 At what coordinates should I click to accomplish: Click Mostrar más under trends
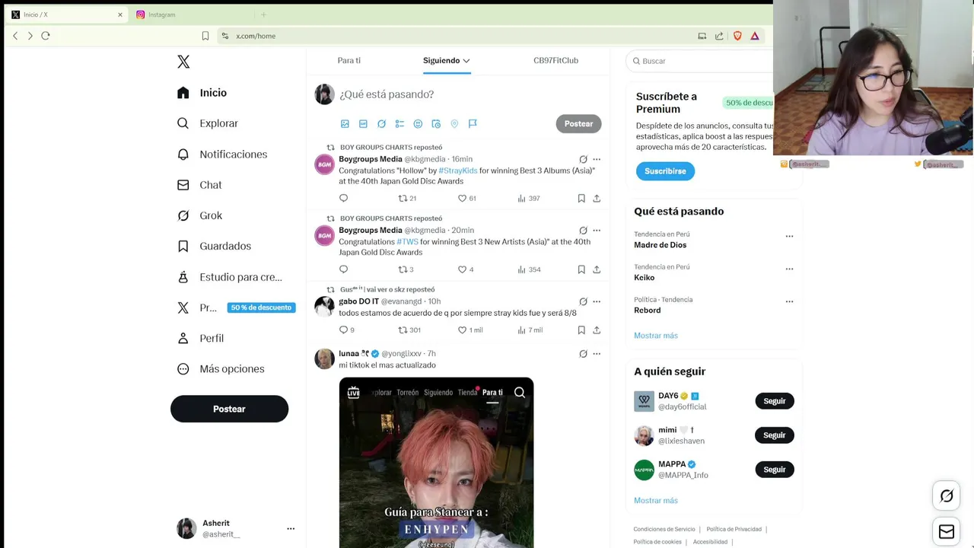pyautogui.click(x=656, y=336)
